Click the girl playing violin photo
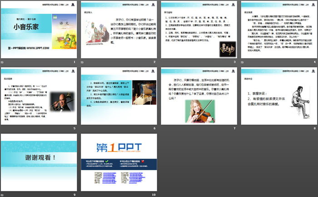This screenshot has height=197, width=318. coord(200,111)
